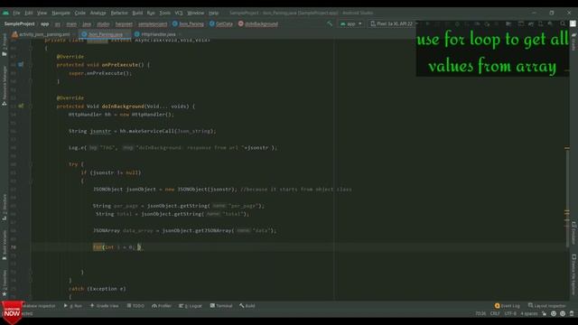
Task: Click the Make Project hammer icon
Action: point(330,24)
